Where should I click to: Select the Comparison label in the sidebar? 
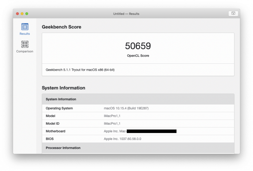pos(25,51)
